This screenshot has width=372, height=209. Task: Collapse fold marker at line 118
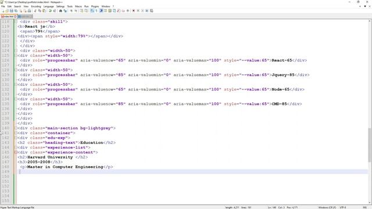(16, 21)
